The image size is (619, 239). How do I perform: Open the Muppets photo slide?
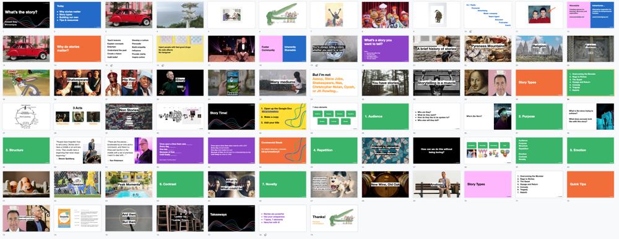[x=385, y=15]
